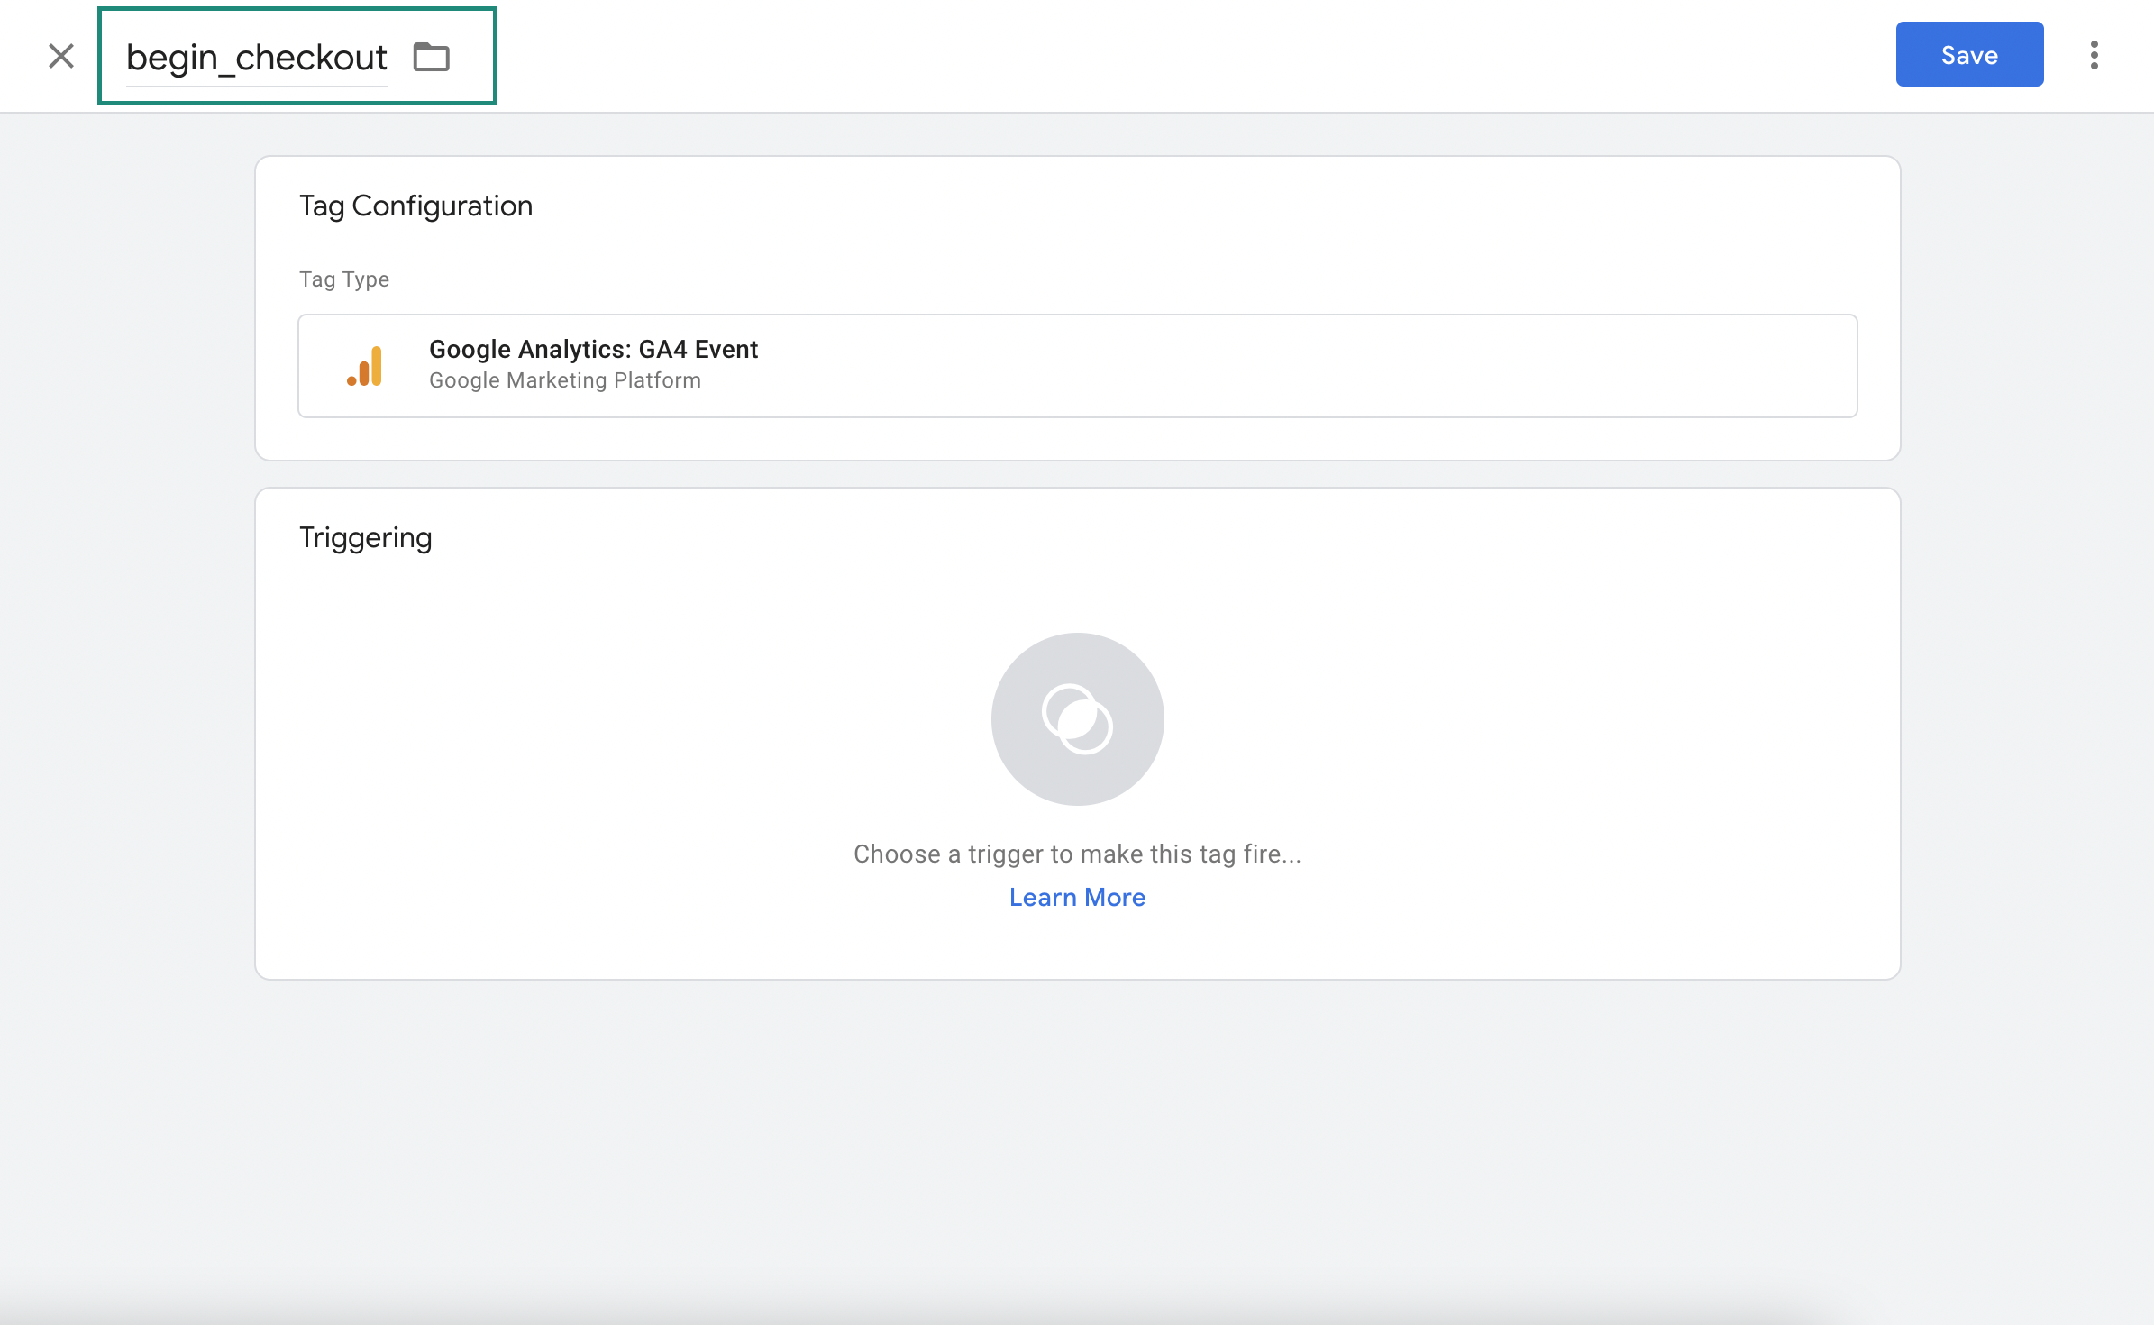The height and width of the screenshot is (1325, 2154).
Task: Click the Triggering section heading
Action: [365, 537]
